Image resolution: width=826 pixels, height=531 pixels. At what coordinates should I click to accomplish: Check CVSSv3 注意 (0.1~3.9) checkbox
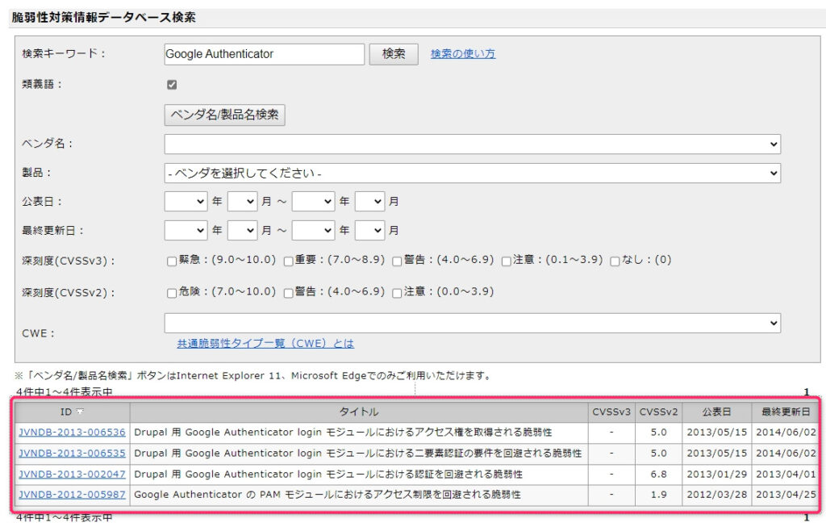tap(506, 261)
